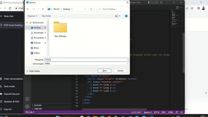
Task: Reload the browser page
Action: tap(10, 8)
